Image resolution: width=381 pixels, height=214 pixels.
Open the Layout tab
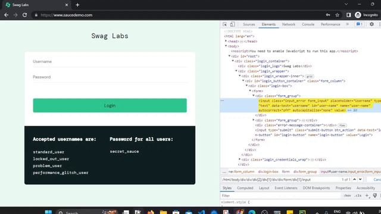click(264, 188)
